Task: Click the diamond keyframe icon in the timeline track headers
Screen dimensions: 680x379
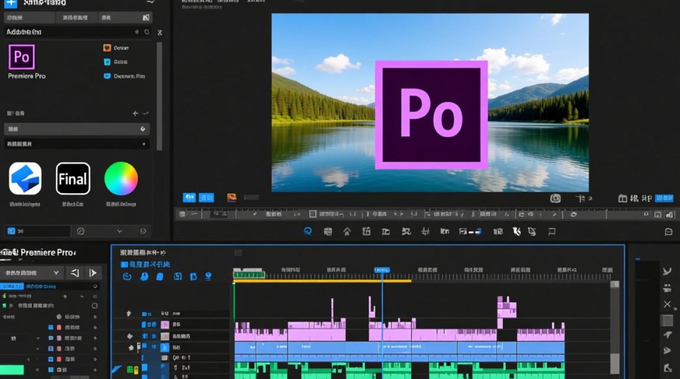Action: point(130,336)
